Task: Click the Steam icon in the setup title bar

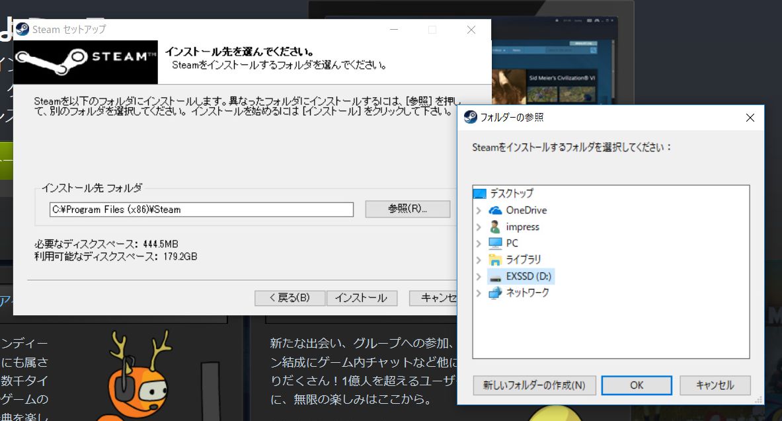Action: click(22, 29)
